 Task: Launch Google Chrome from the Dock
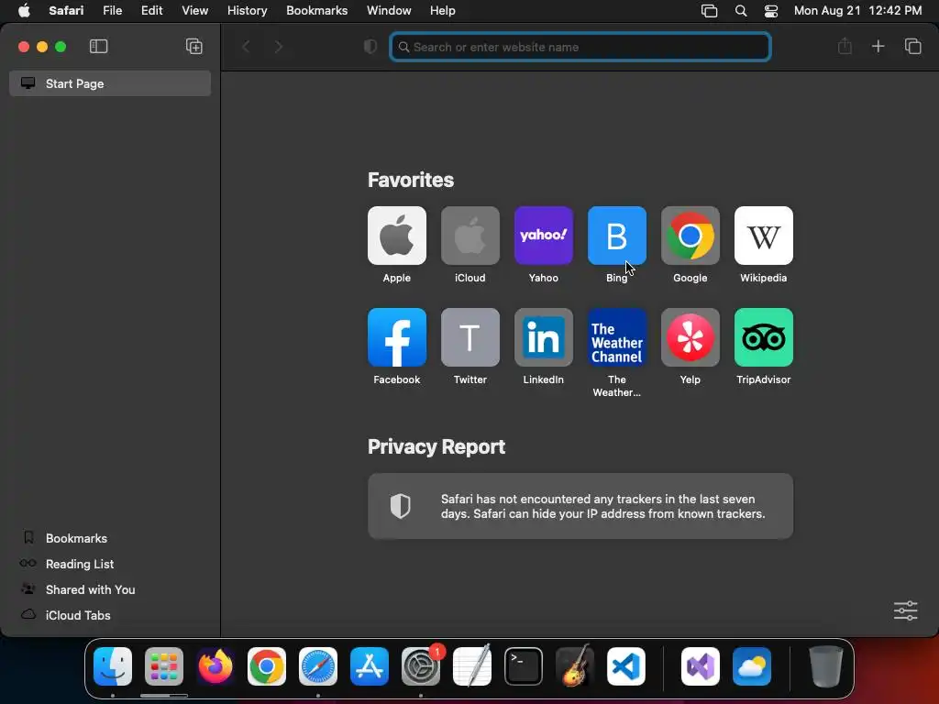coord(267,666)
